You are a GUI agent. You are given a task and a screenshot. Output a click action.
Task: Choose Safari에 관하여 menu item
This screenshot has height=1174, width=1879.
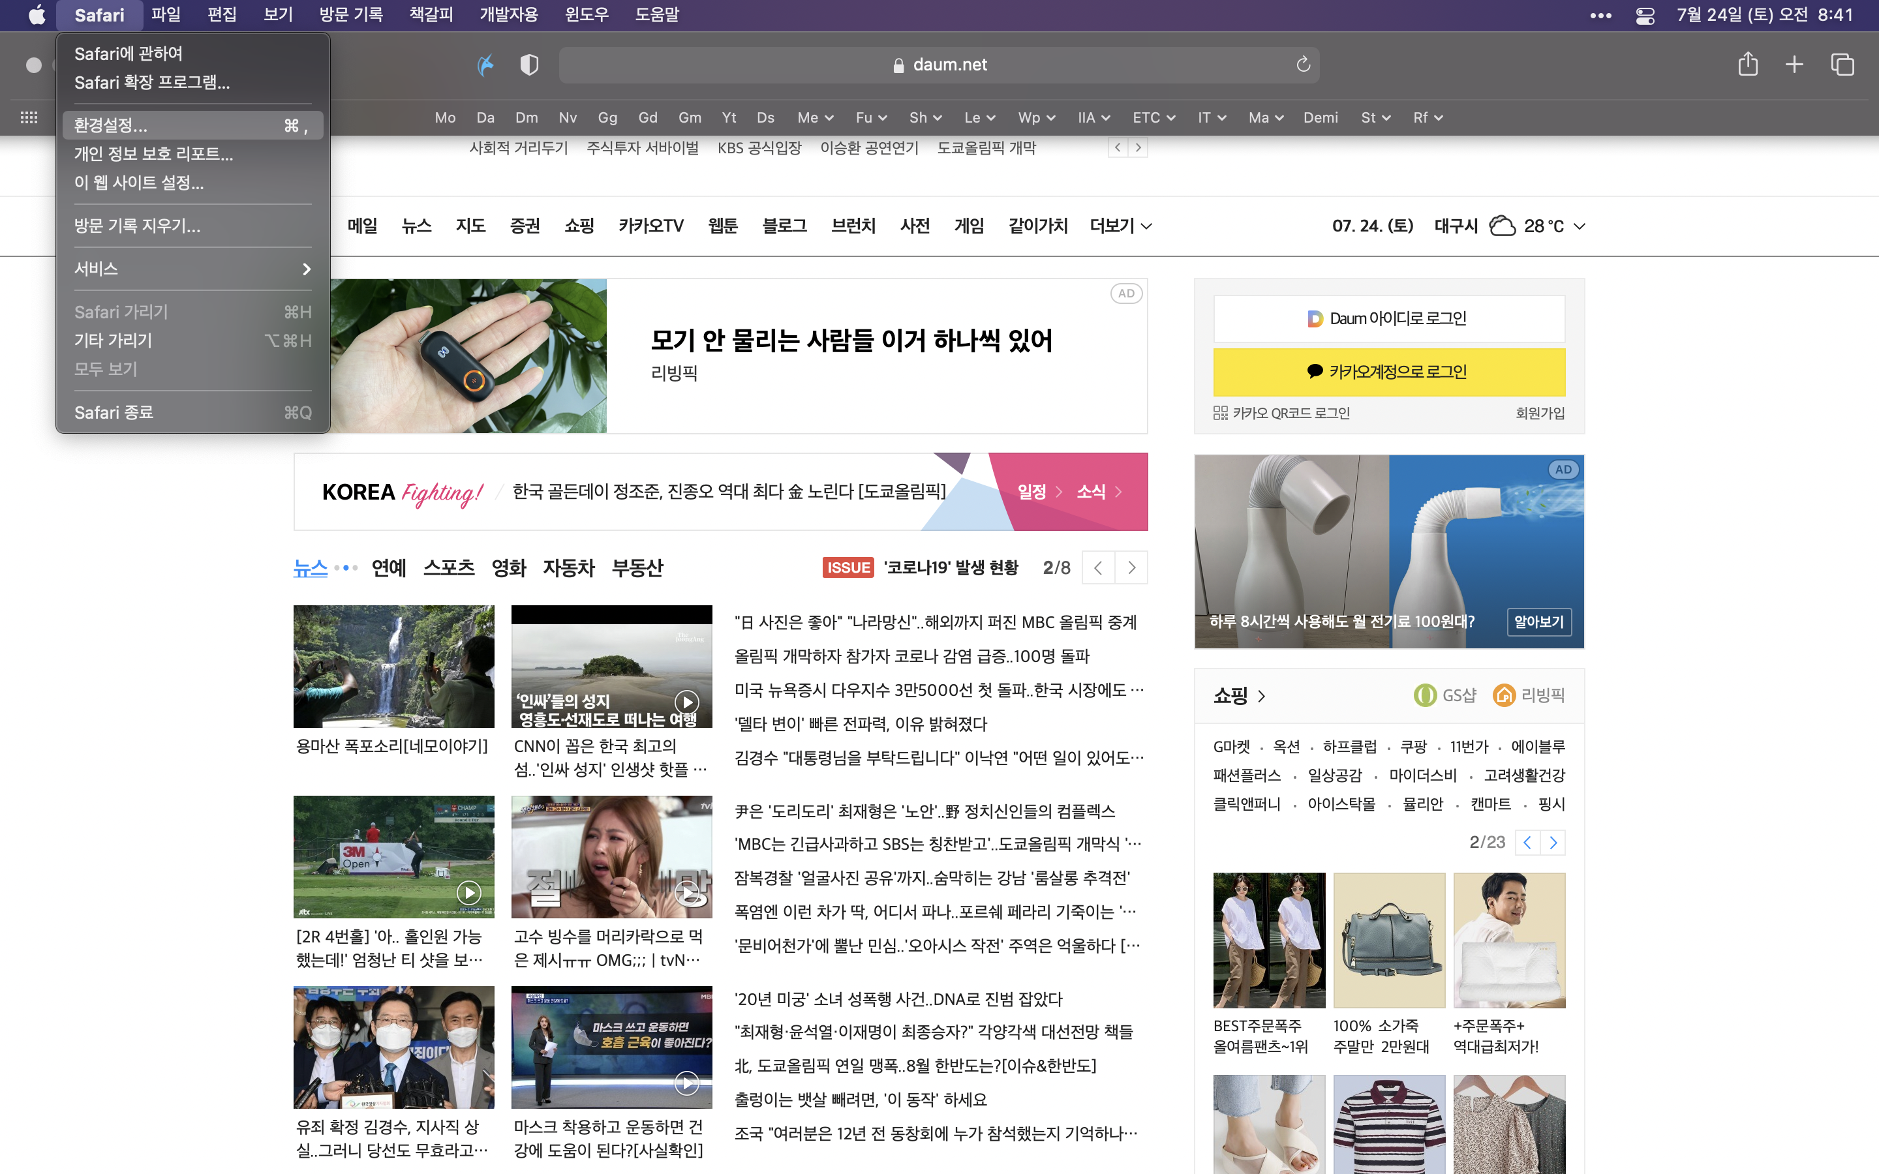pos(192,53)
